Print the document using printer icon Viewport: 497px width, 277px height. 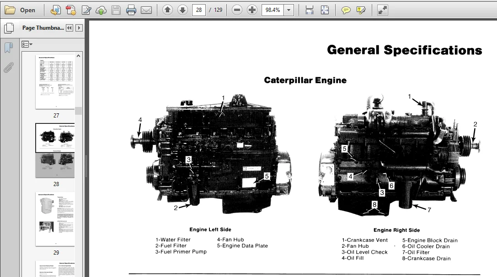coord(131,10)
